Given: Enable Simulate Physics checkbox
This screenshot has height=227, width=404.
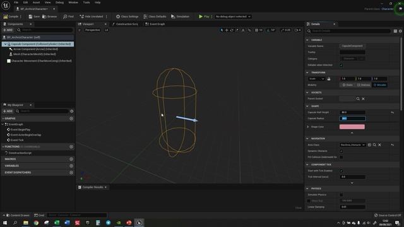Looking at the screenshot, I should (x=341, y=195).
